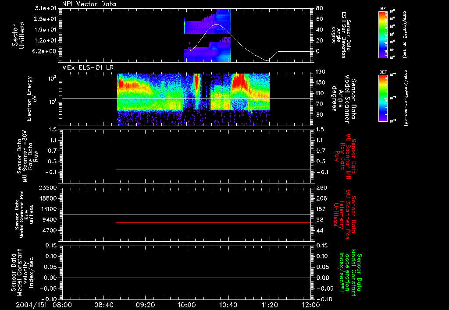Image resolution: width=449 pixels, height=310 pixels.
Task: Click the 10:00 time axis label
Action: [187, 305]
